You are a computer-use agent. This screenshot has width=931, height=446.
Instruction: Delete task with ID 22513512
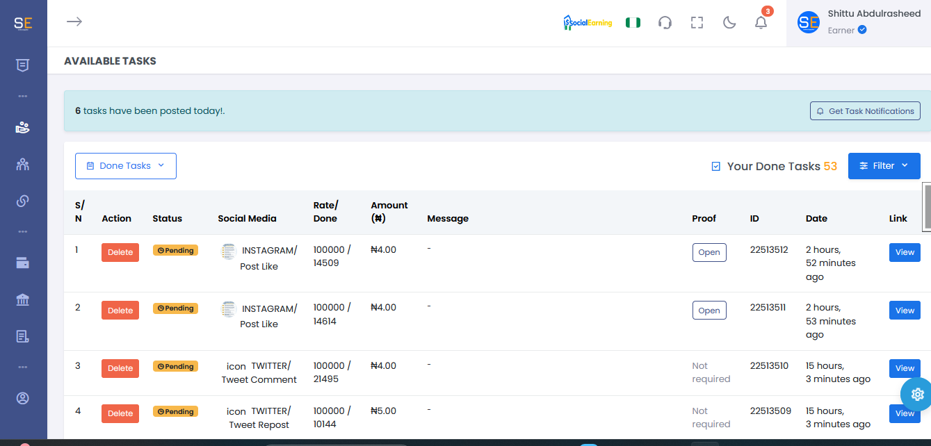click(x=120, y=252)
